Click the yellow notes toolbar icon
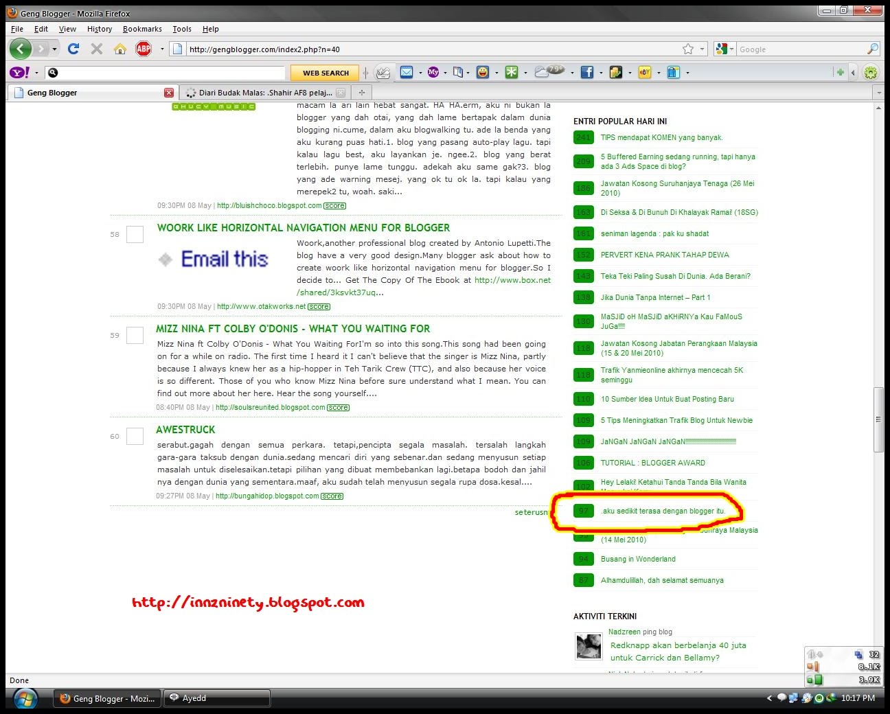 [x=616, y=72]
